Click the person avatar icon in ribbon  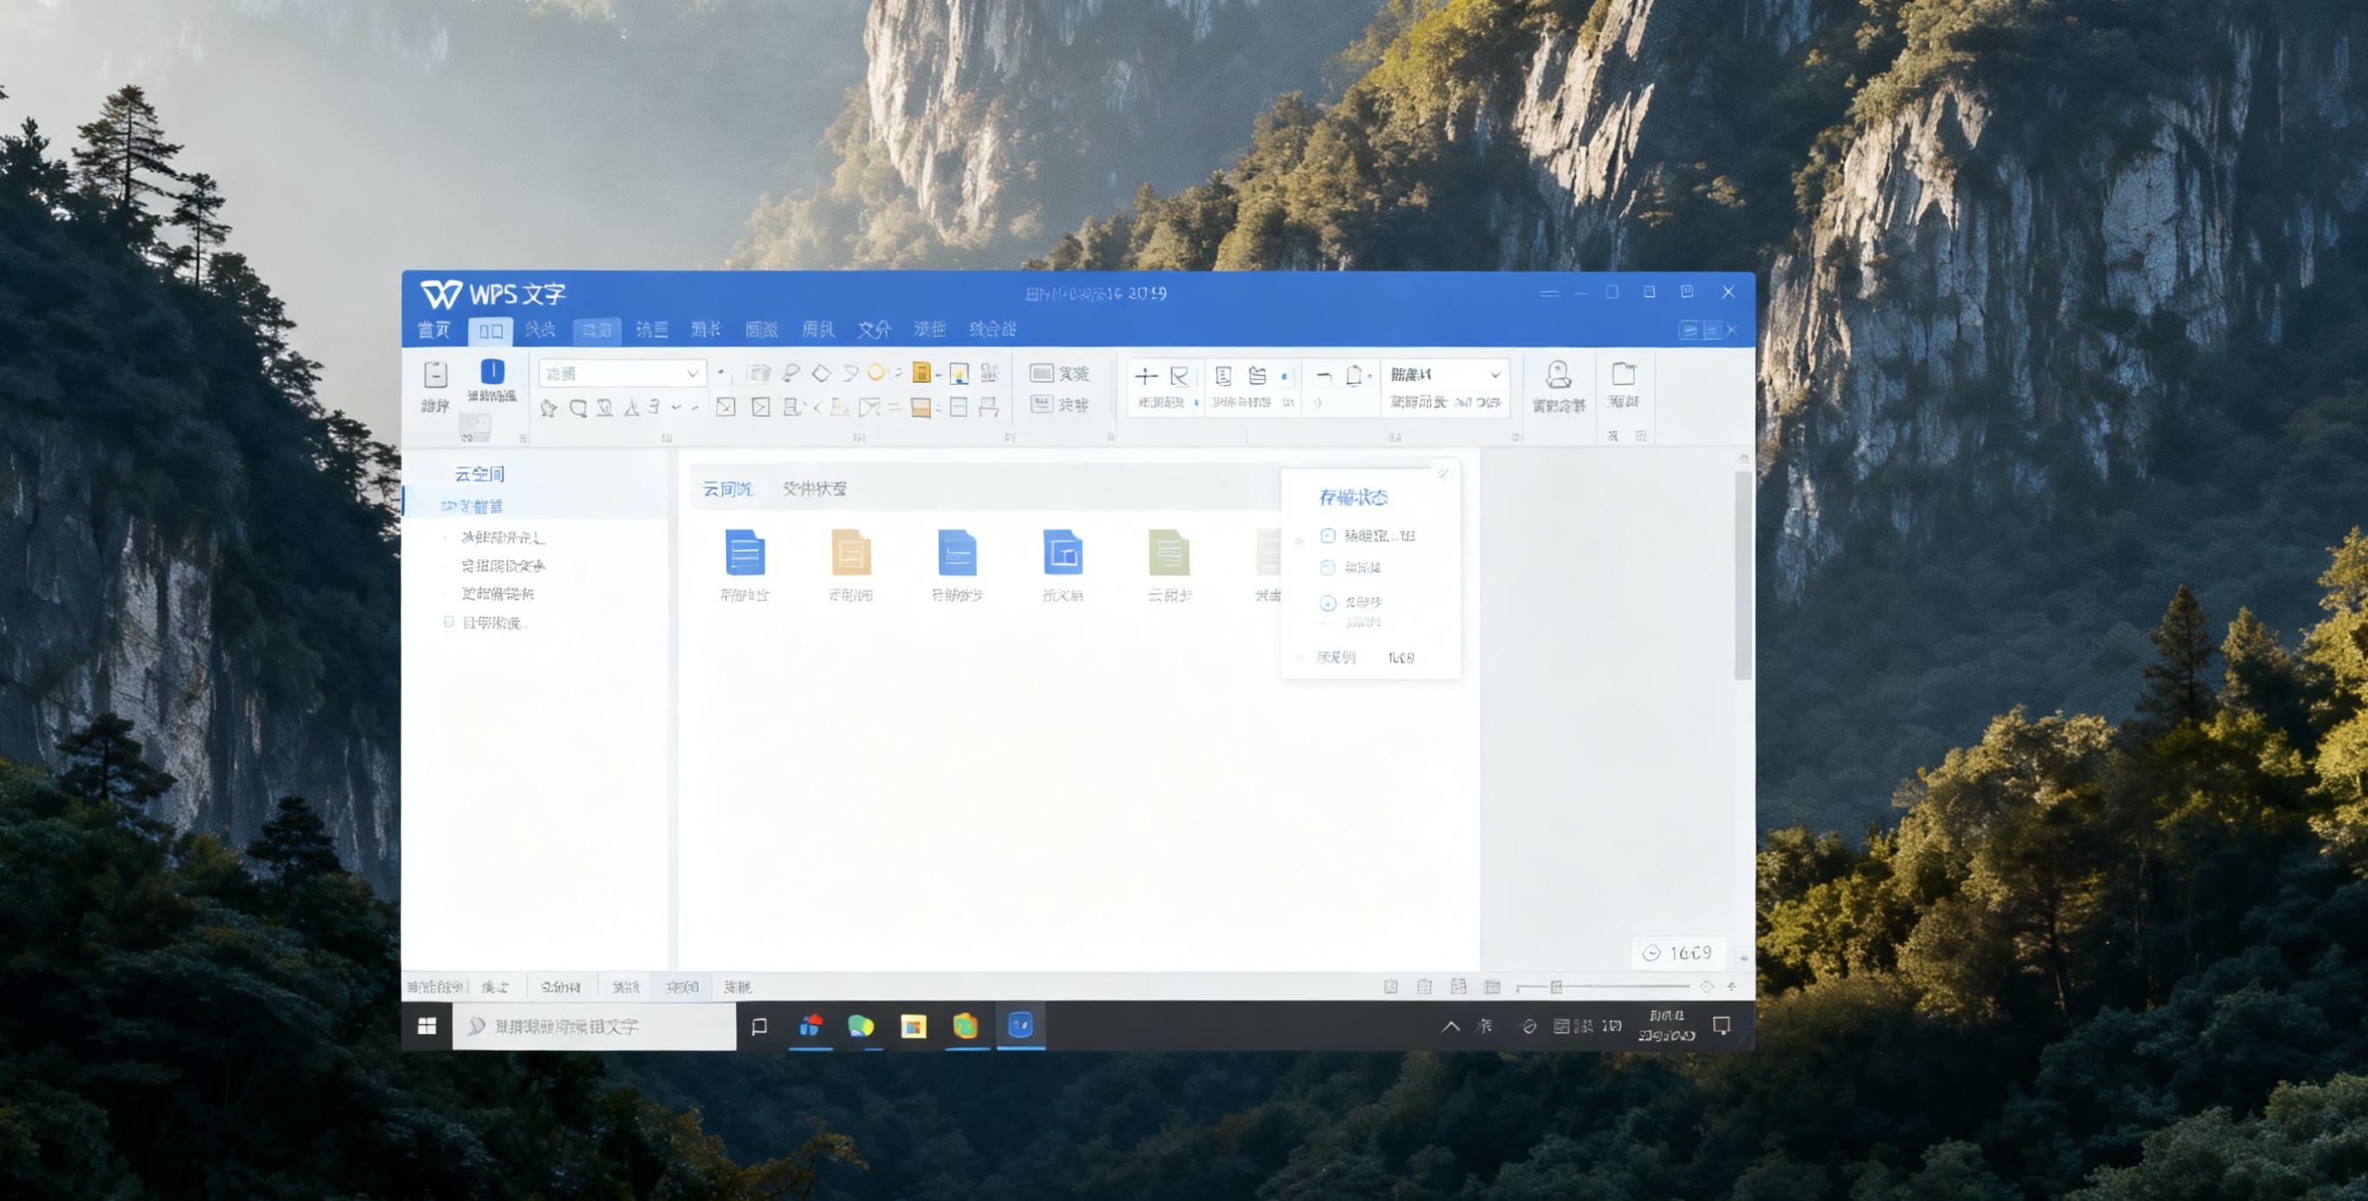coord(1558,374)
